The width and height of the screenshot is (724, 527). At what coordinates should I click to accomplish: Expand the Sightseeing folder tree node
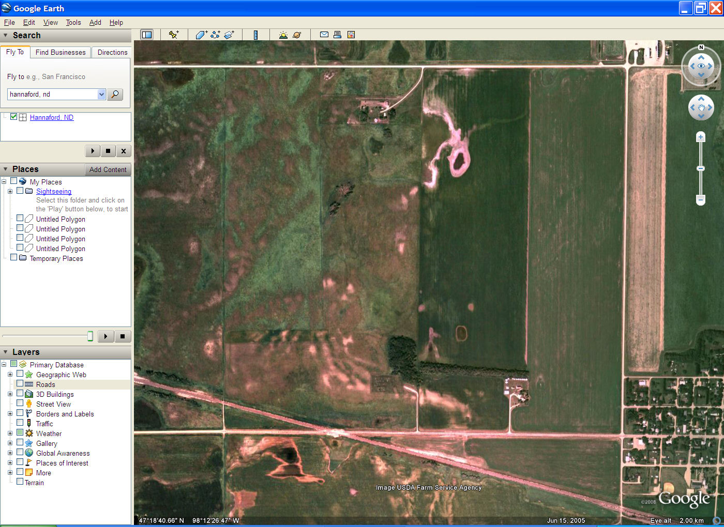pos(10,191)
